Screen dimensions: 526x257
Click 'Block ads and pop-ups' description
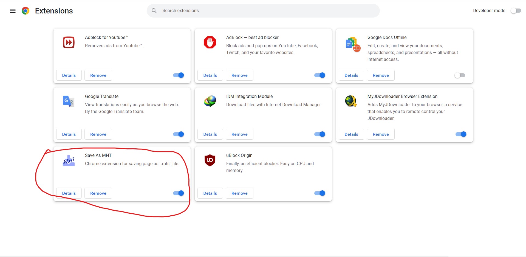click(x=272, y=49)
